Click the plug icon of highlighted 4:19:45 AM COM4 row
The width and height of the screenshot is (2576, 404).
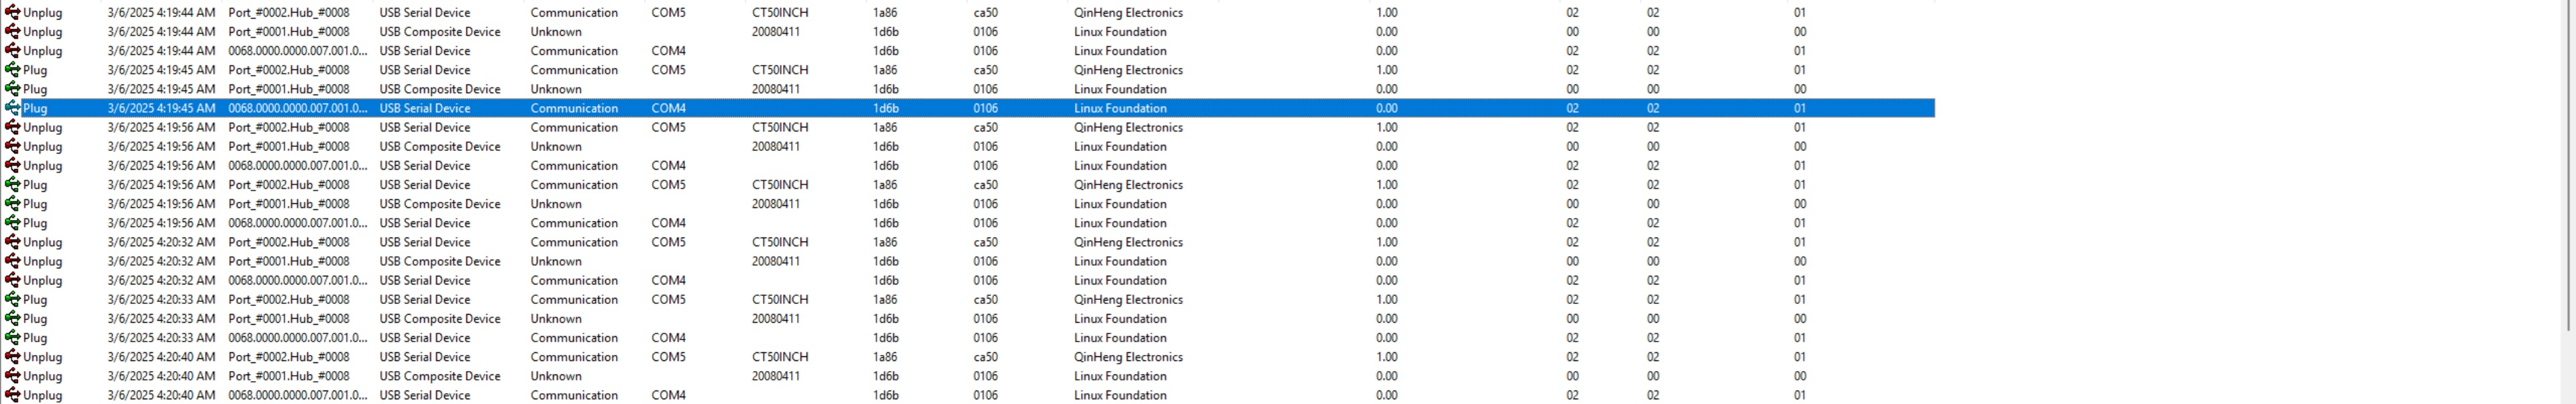tap(12, 108)
